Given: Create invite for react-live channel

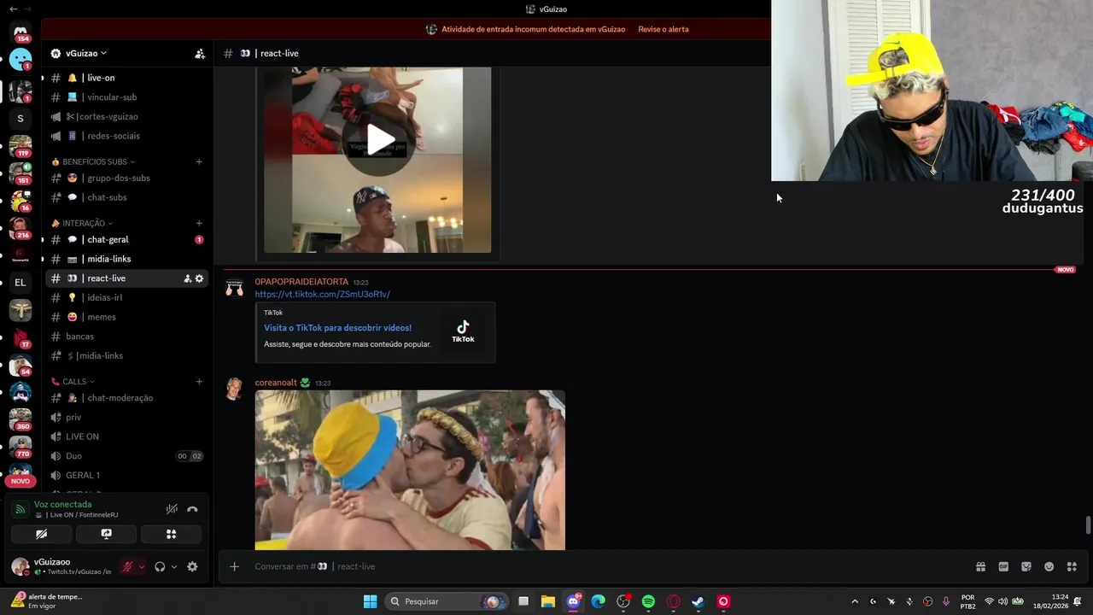Looking at the screenshot, I should (x=187, y=278).
